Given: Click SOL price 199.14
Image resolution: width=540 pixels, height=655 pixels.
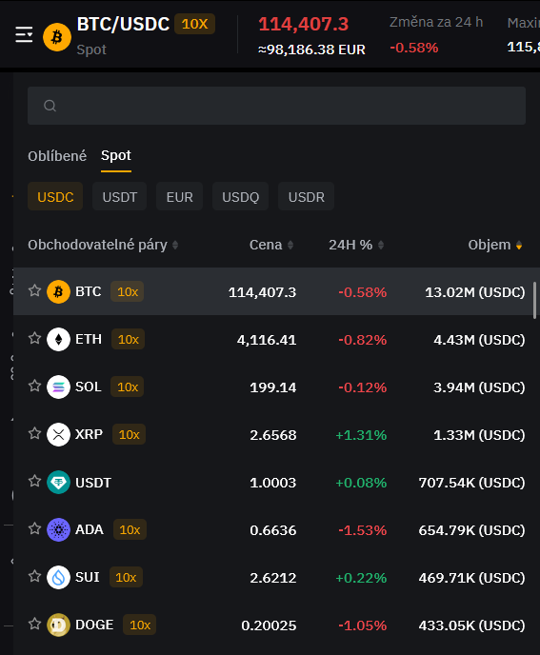Looking at the screenshot, I should pyautogui.click(x=273, y=387).
